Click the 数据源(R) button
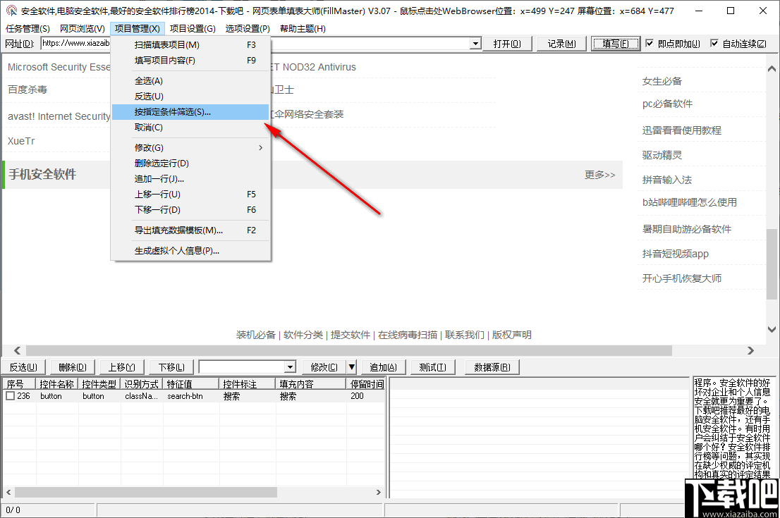The width and height of the screenshot is (780, 518). [492, 366]
